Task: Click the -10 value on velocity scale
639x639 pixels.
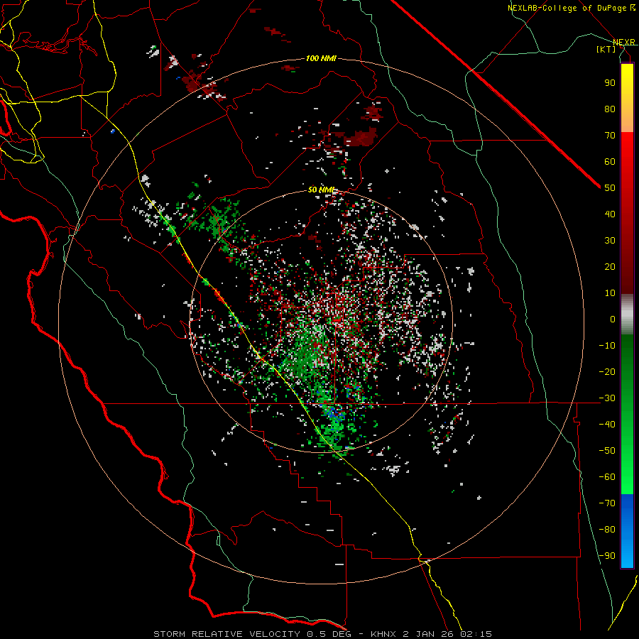Action: 607,346
